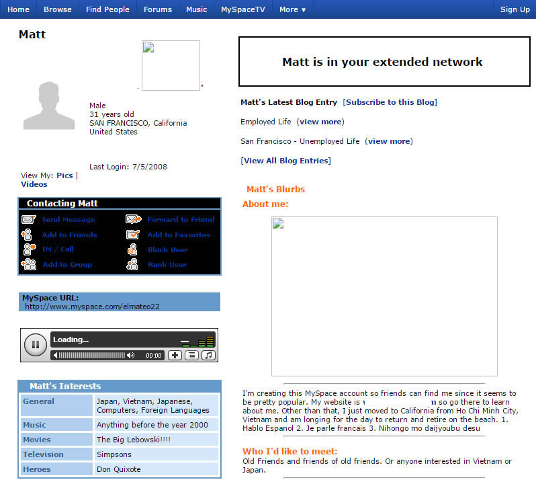Open Music in the navigation bar
The height and width of the screenshot is (484, 536).
197,9
